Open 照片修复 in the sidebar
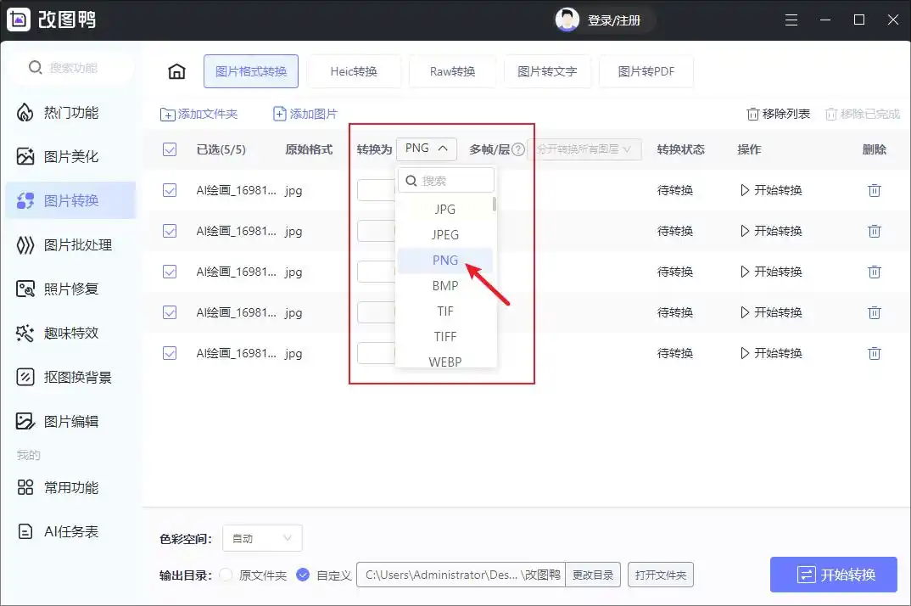 [70, 289]
